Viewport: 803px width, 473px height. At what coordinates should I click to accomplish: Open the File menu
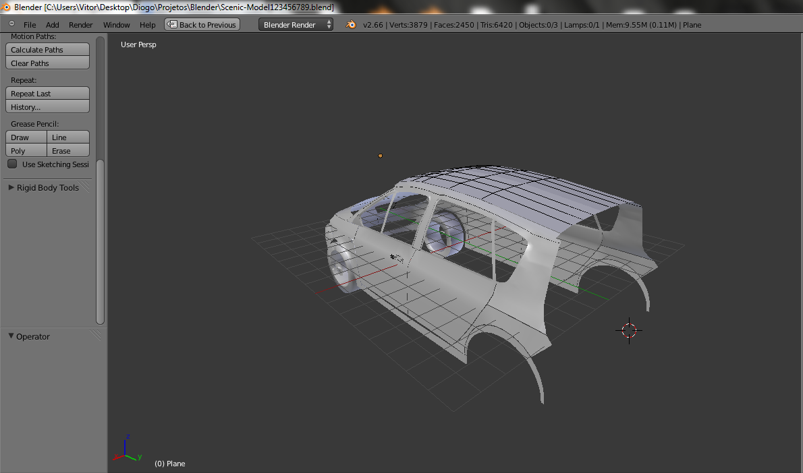(30, 25)
